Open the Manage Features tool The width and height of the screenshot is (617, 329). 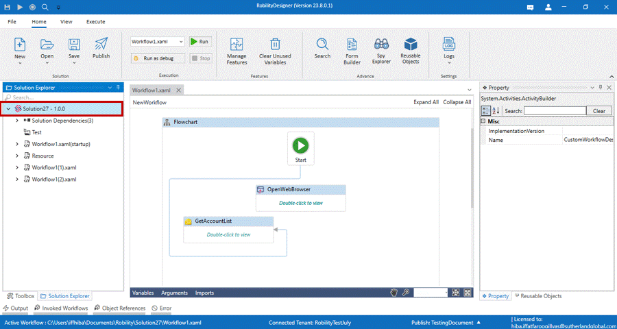(x=237, y=51)
